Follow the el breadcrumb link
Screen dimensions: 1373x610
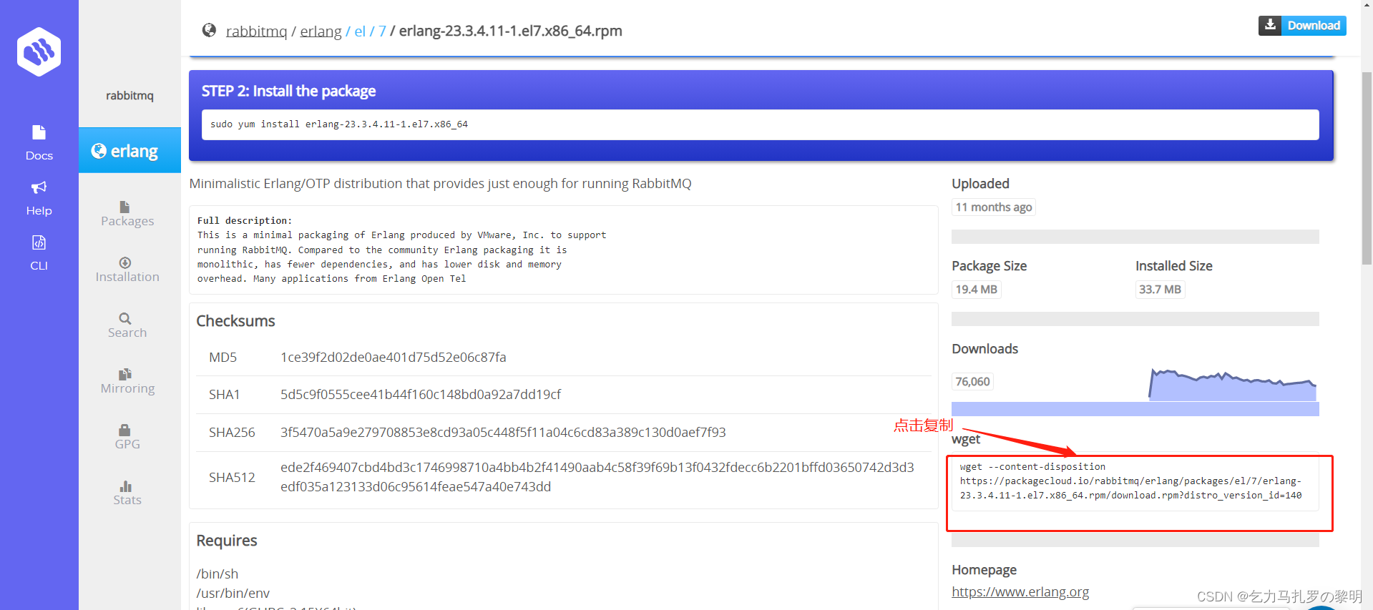point(360,31)
